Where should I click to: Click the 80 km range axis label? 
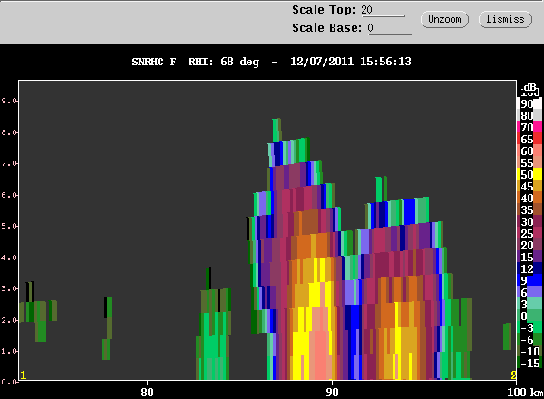tap(147, 392)
